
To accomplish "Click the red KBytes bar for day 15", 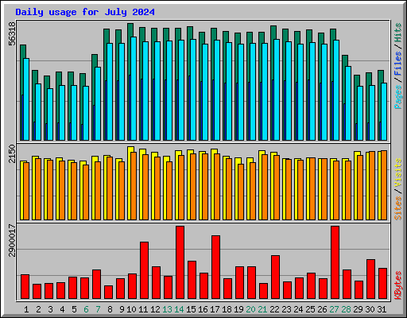I will coord(192,280).
